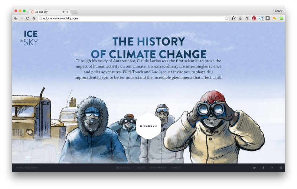
Task: Bookmark this page with the star icon
Action: (x=226, y=18)
